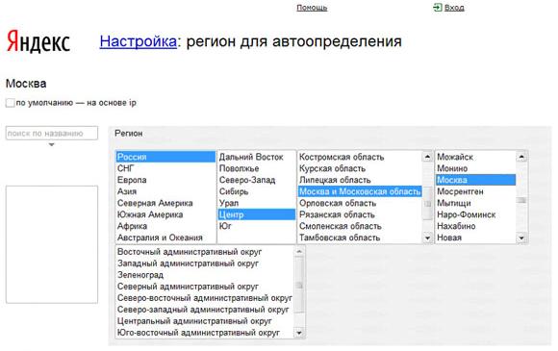Image resolution: width=558 pixels, height=351 pixels.
Task: Click oblast list scrollbar thumb
Action: pyautogui.click(x=427, y=204)
